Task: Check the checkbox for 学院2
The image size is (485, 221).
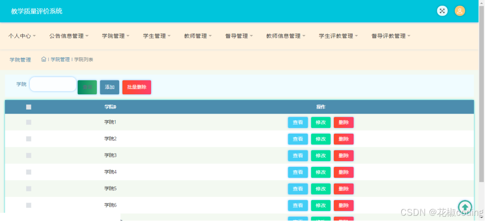Action: (29, 139)
